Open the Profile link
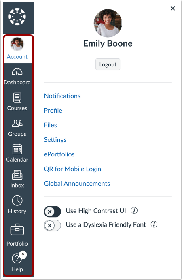The width and height of the screenshot is (182, 280). pos(53,111)
